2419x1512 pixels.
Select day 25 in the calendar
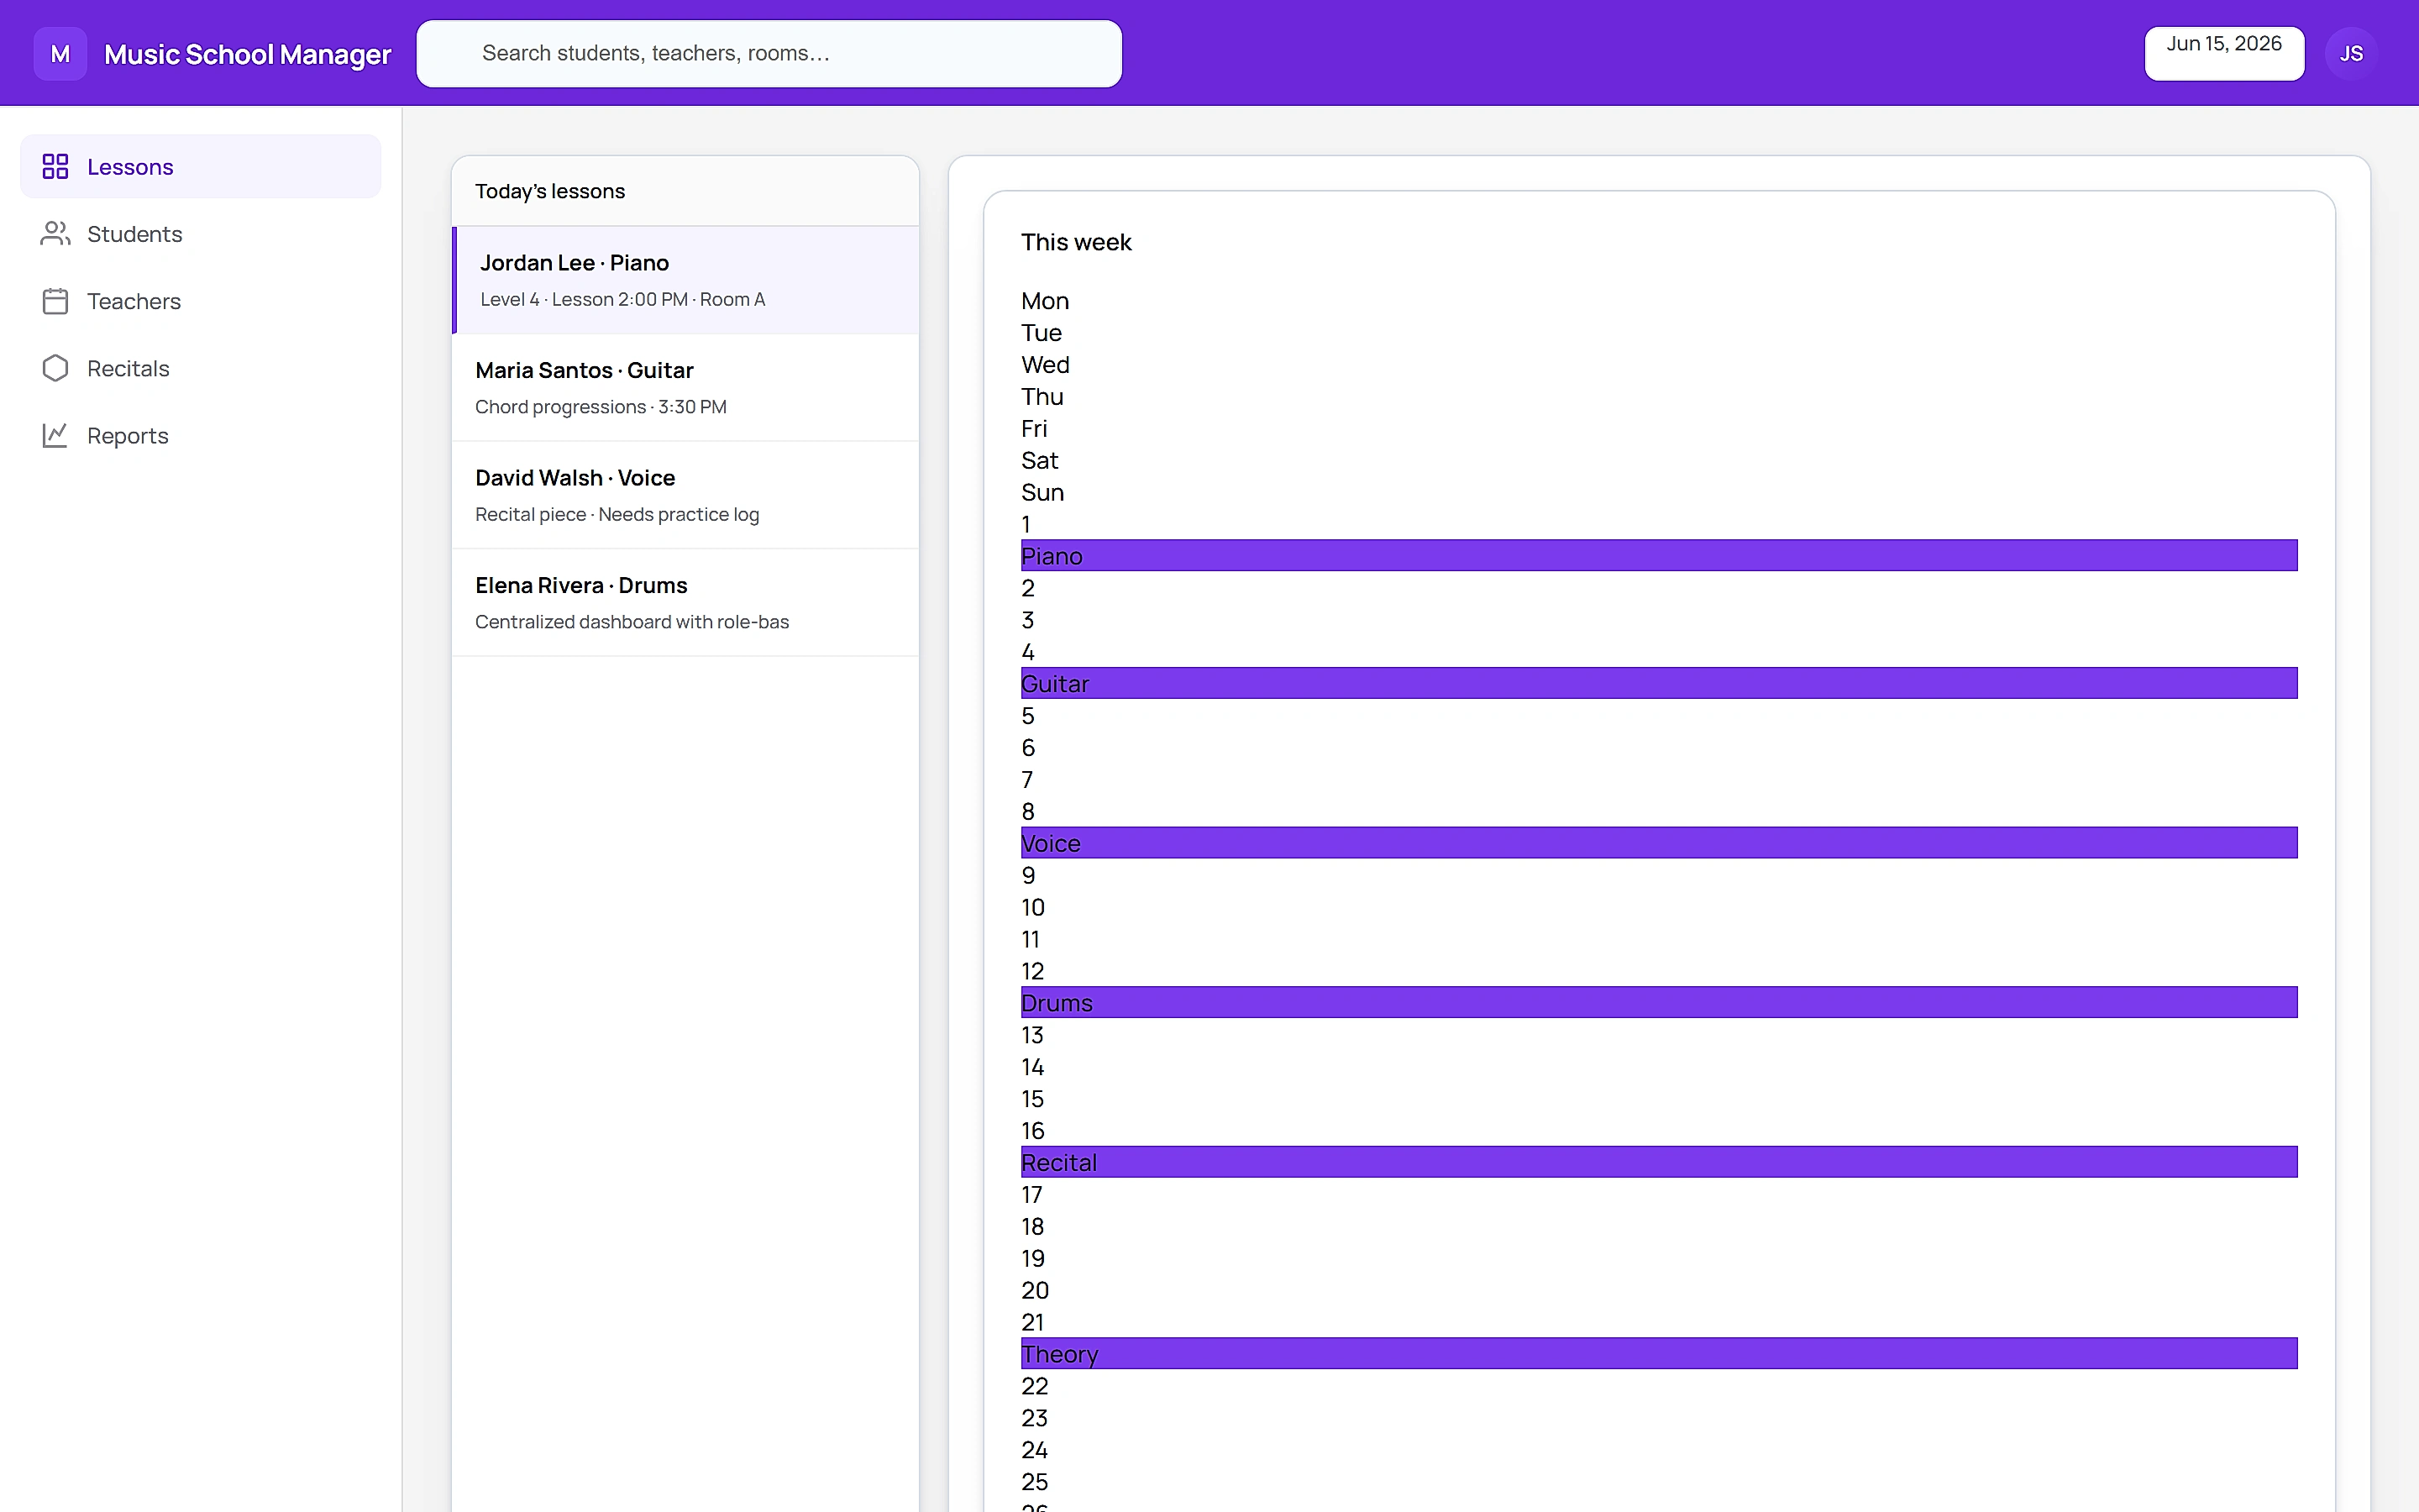coord(1034,1482)
